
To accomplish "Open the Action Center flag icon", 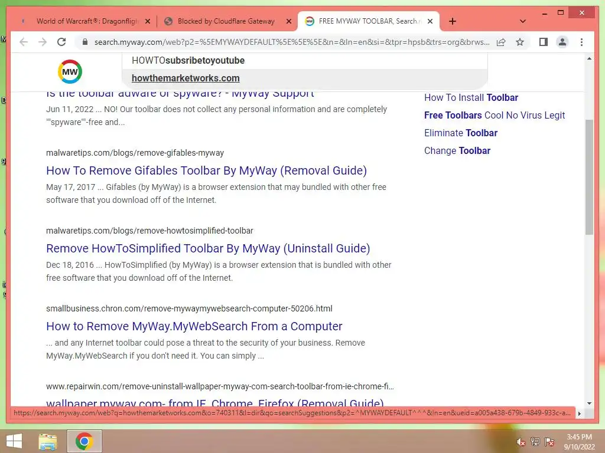I will [549, 442].
